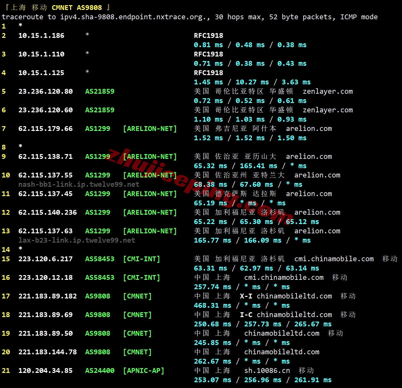Select the final hop IP 120.204.34.85
The image size is (402, 388).
click(x=45, y=371)
